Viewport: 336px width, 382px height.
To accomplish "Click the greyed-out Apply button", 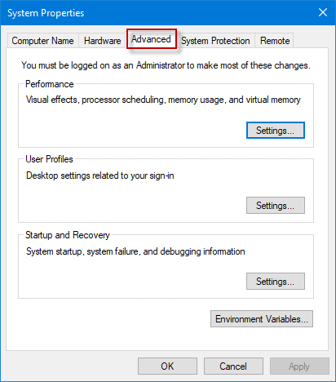I will pyautogui.click(x=299, y=366).
